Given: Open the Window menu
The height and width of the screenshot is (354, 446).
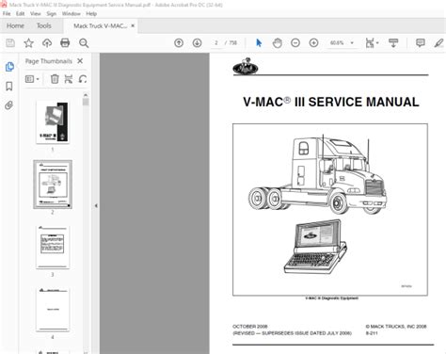Looking at the screenshot, I should pyautogui.click(x=71, y=14).
